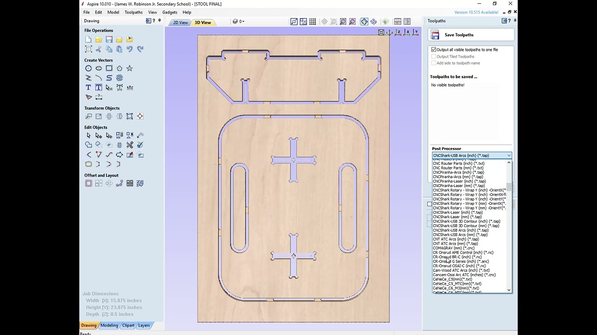Image resolution: width=597 pixels, height=335 pixels.
Task: Select the Draw Star tool
Action: [x=130, y=68]
